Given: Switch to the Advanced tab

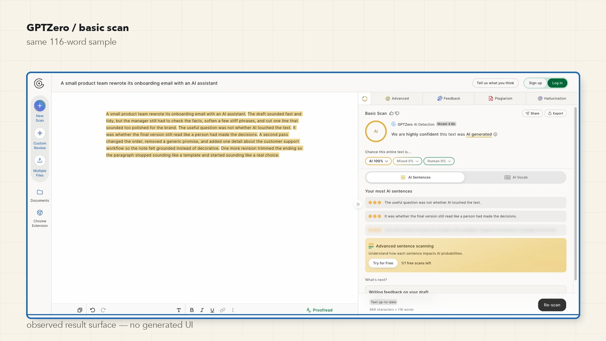Looking at the screenshot, I should (397, 99).
